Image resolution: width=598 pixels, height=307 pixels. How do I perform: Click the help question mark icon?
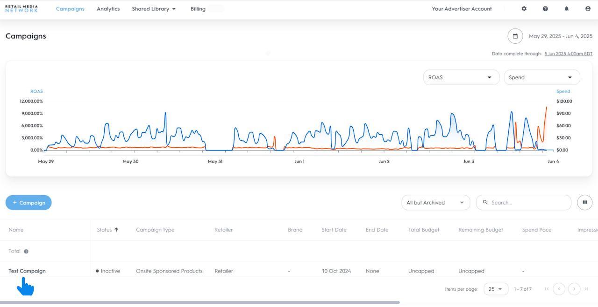click(545, 9)
